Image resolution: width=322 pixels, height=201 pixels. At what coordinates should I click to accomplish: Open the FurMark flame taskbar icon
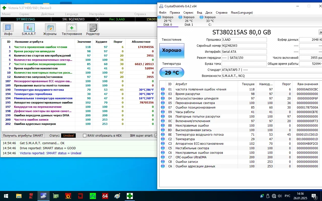(x=68, y=196)
